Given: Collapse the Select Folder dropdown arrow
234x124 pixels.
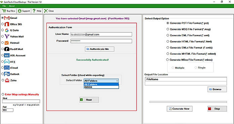Looking at the screenshot, I should pos(117,81).
